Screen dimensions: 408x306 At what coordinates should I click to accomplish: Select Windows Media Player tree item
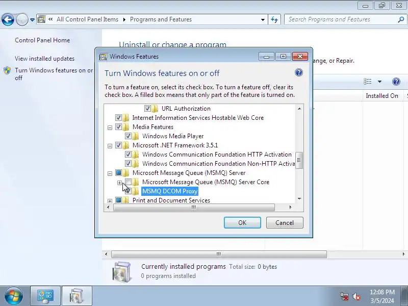[x=173, y=136]
